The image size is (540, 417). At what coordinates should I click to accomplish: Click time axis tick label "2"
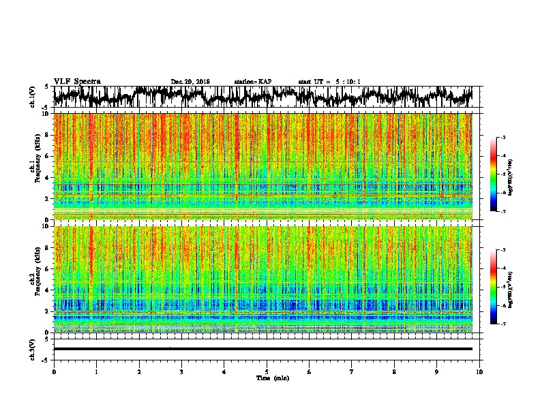pos(139,372)
